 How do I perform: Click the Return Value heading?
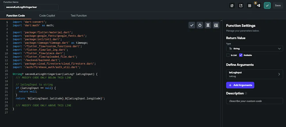tap(236, 38)
